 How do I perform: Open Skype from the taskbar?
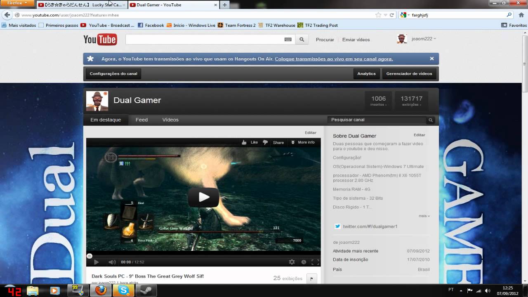click(x=123, y=290)
